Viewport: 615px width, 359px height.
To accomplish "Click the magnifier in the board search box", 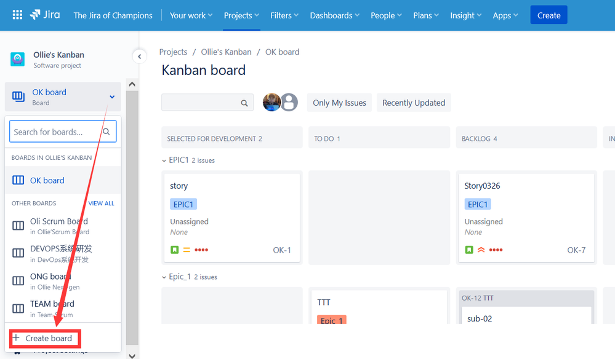I will [244, 103].
